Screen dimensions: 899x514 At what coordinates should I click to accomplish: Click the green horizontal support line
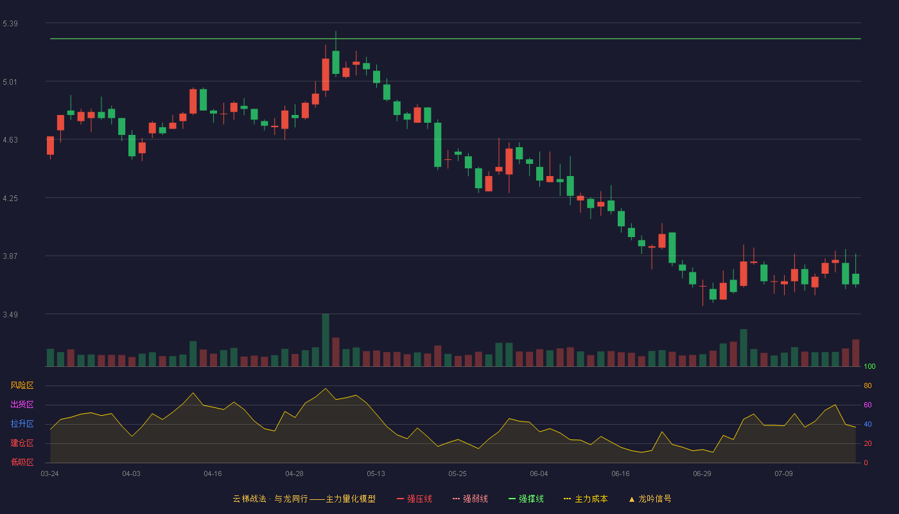pos(455,39)
